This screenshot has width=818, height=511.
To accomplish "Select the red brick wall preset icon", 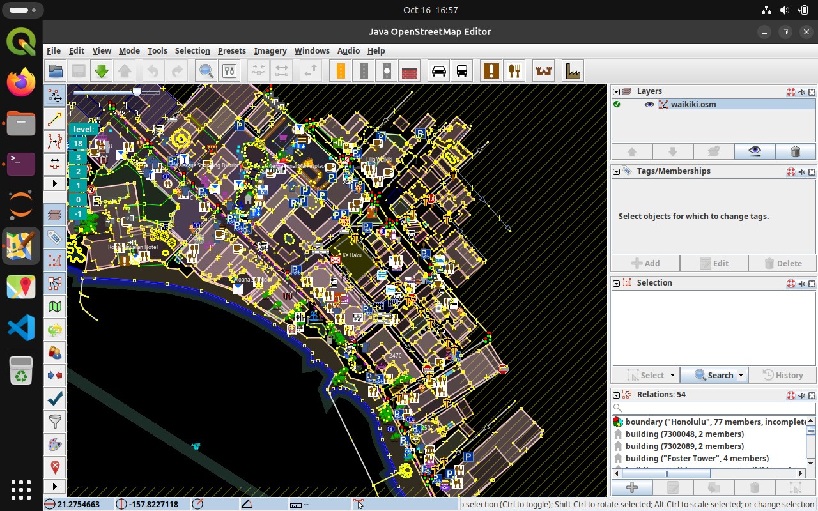I will click(410, 71).
